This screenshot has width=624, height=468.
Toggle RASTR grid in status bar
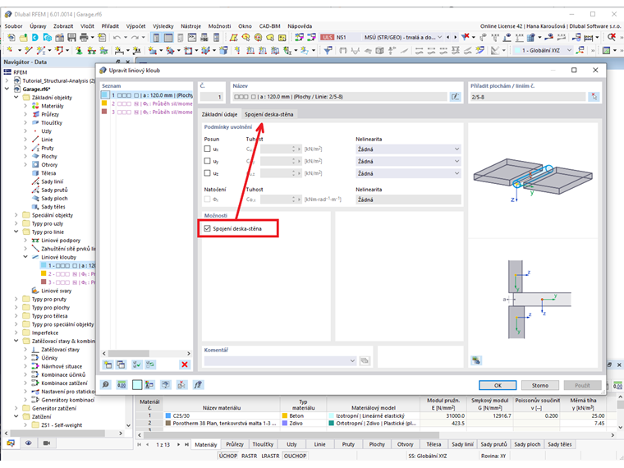click(249, 456)
